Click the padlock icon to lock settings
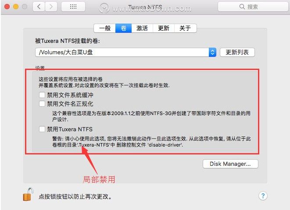This screenshot has width=290, height=210. (x=28, y=194)
